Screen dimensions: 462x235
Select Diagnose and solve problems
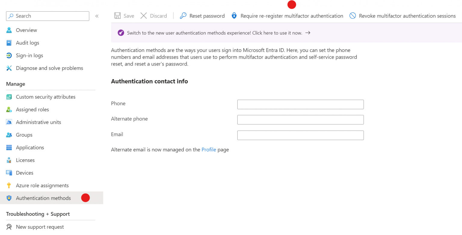49,68
